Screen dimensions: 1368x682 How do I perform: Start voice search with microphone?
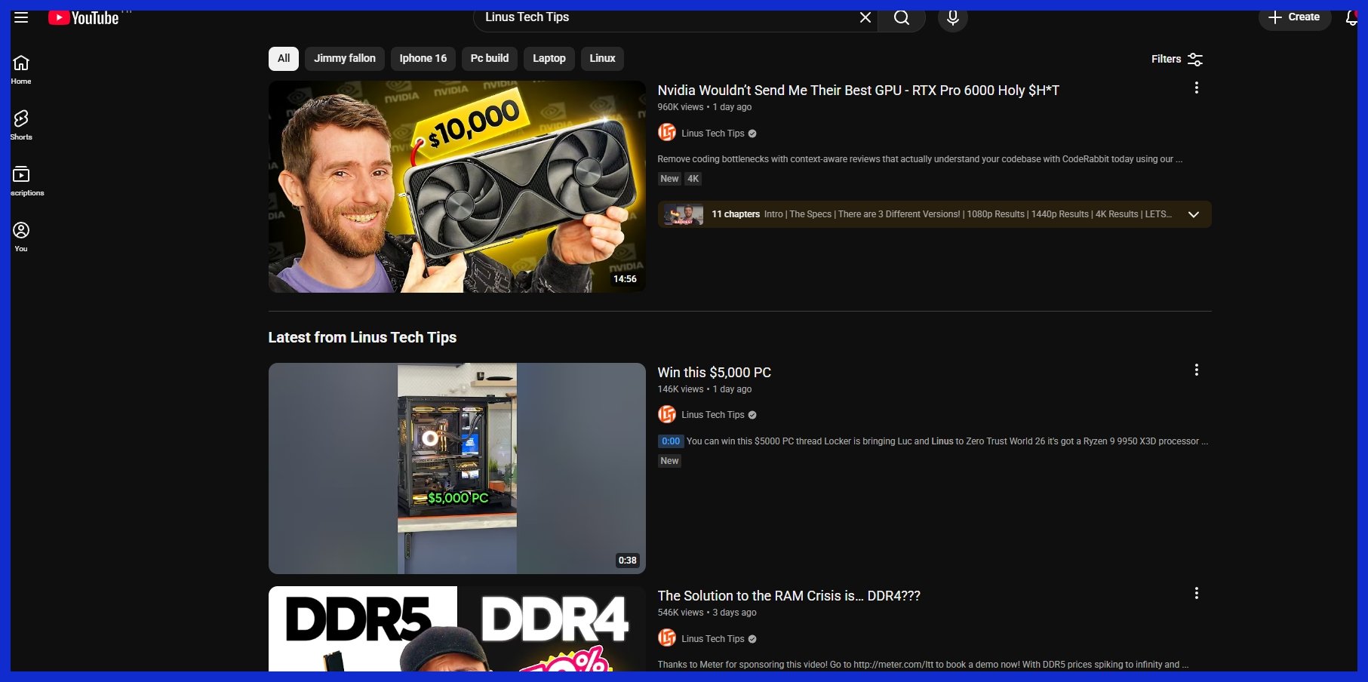(x=952, y=18)
